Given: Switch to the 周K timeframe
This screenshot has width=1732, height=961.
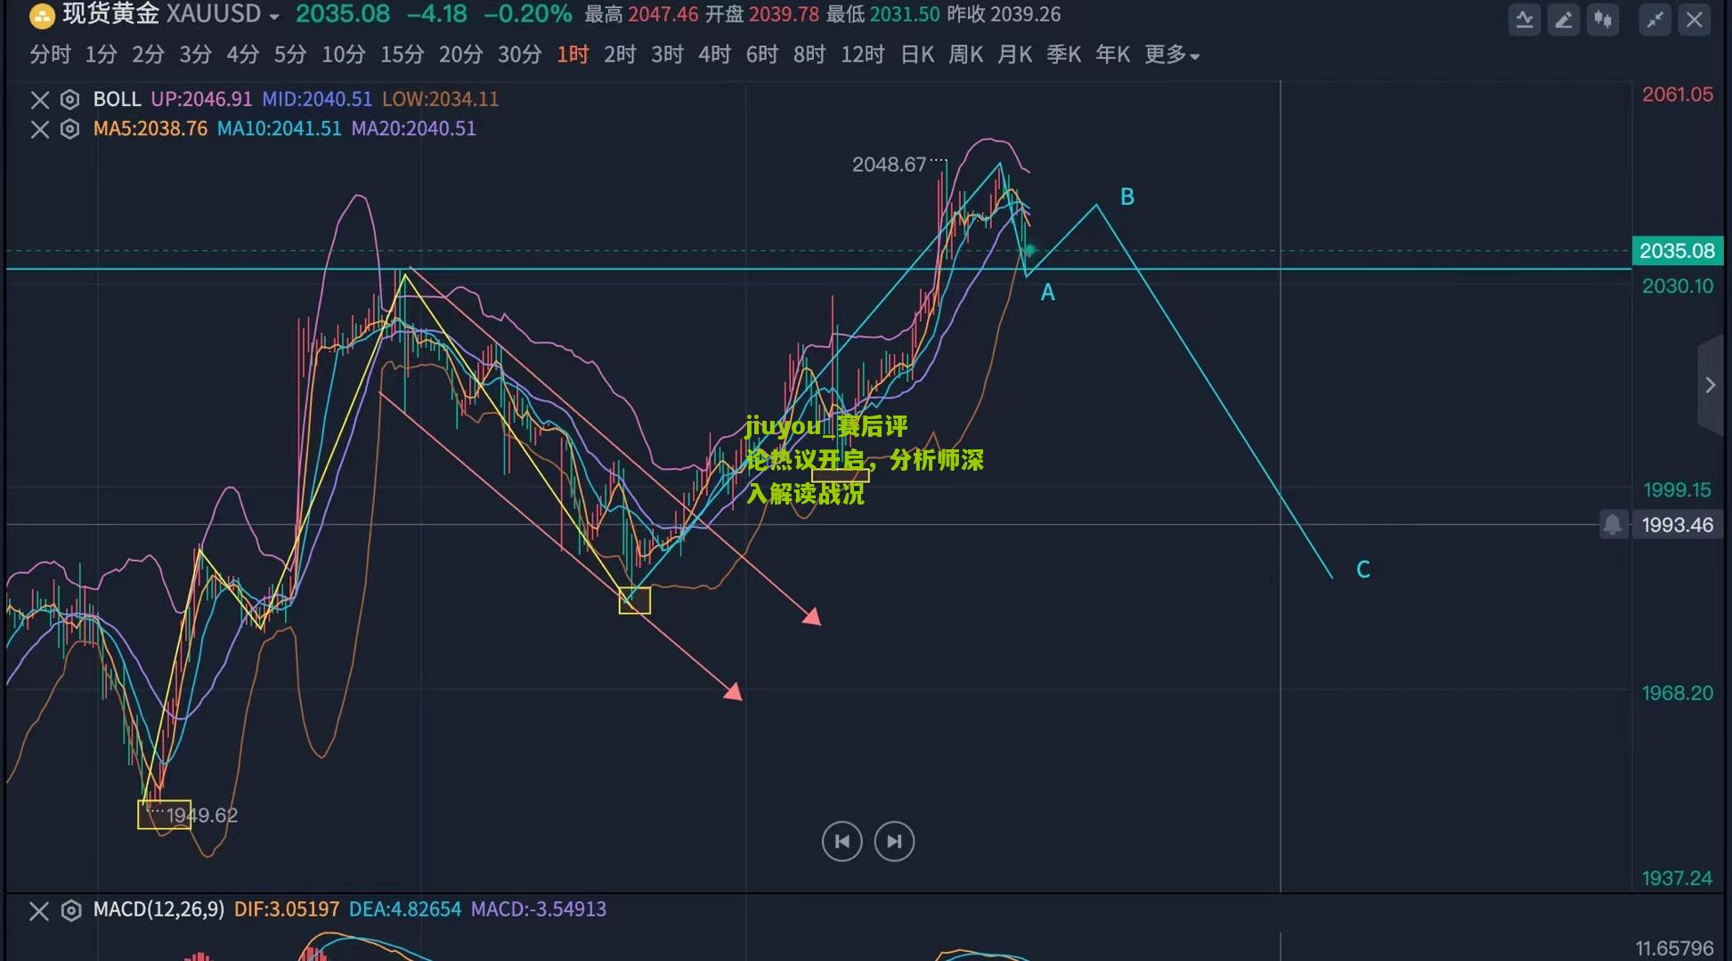Looking at the screenshot, I should [x=965, y=55].
